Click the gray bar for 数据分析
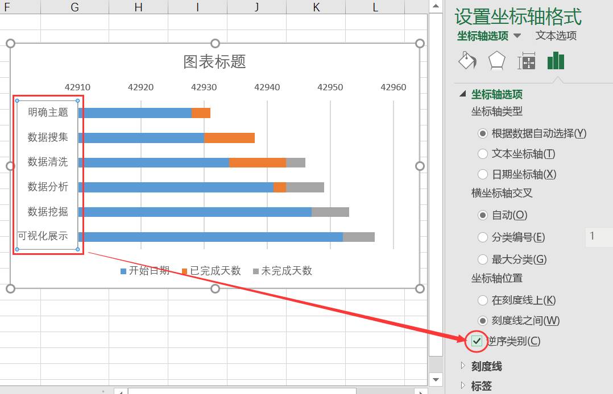The height and width of the screenshot is (394, 613). 305,187
